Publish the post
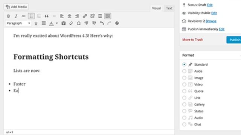 [x=234, y=40]
